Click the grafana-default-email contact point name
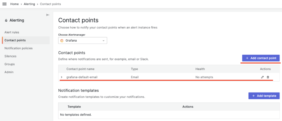The width and height of the screenshot is (282, 121). pos(82,77)
